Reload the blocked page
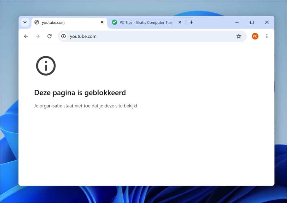This screenshot has height=203, width=287. click(x=49, y=36)
